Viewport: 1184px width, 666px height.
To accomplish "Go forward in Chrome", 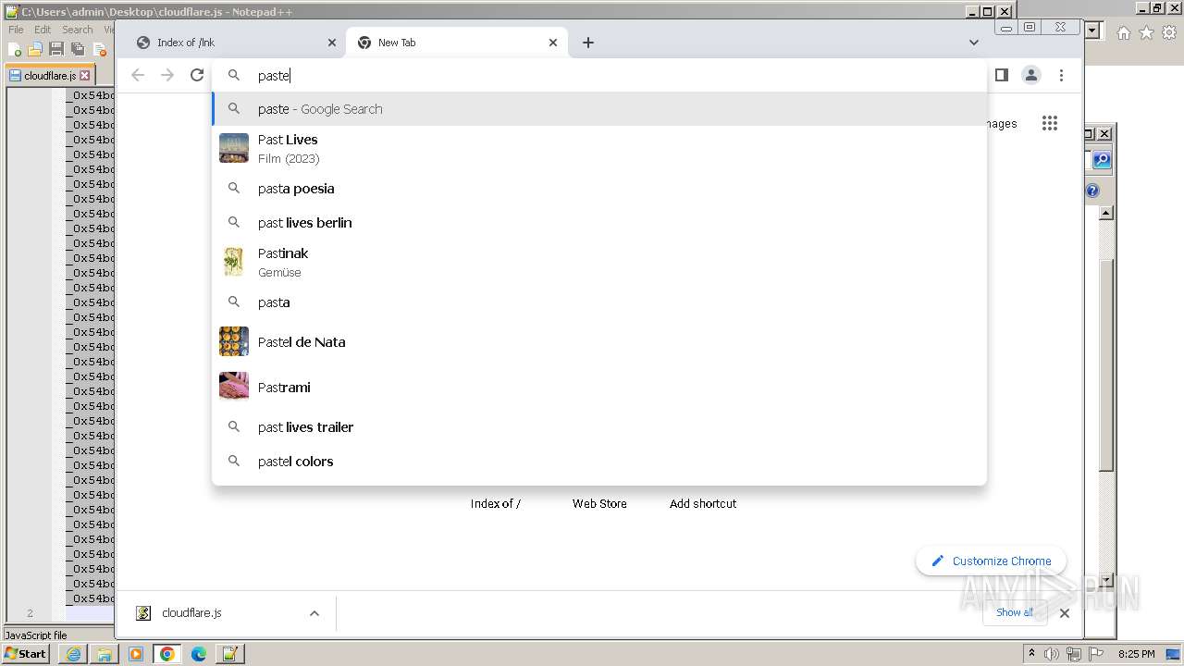I will [x=167, y=75].
